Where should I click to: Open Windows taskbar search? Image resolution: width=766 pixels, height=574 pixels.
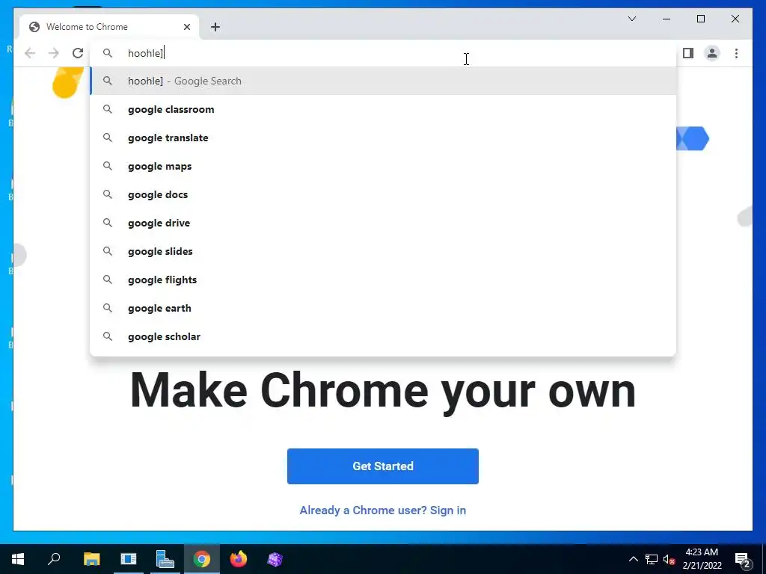click(54, 559)
